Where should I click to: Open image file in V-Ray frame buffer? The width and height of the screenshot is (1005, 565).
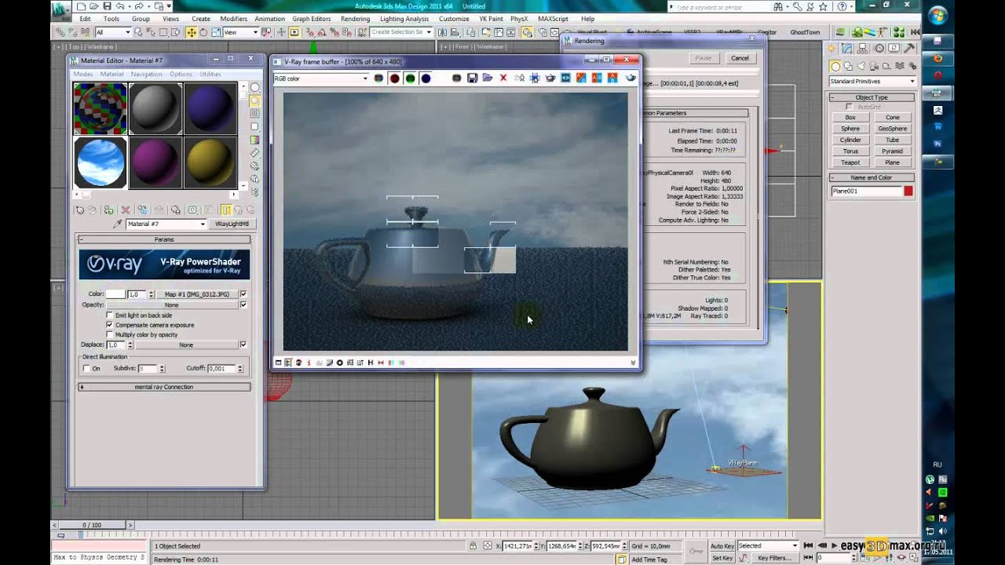point(488,78)
